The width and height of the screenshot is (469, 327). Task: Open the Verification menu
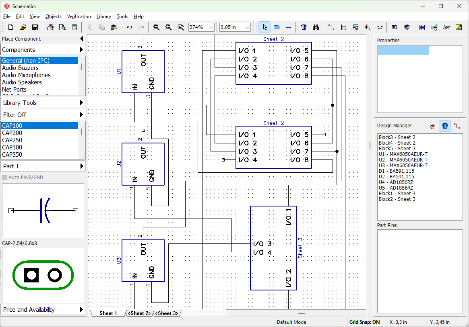(79, 16)
